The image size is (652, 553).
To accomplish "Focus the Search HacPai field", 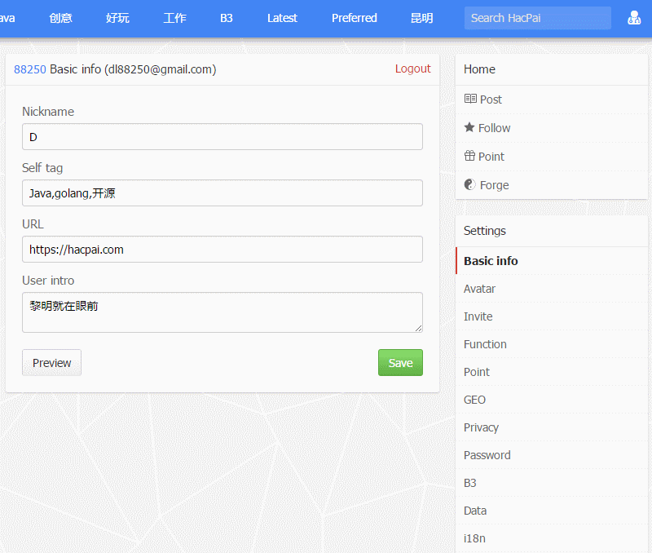I will pyautogui.click(x=538, y=18).
